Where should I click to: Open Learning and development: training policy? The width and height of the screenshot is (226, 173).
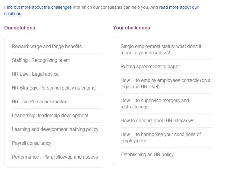tap(55, 129)
